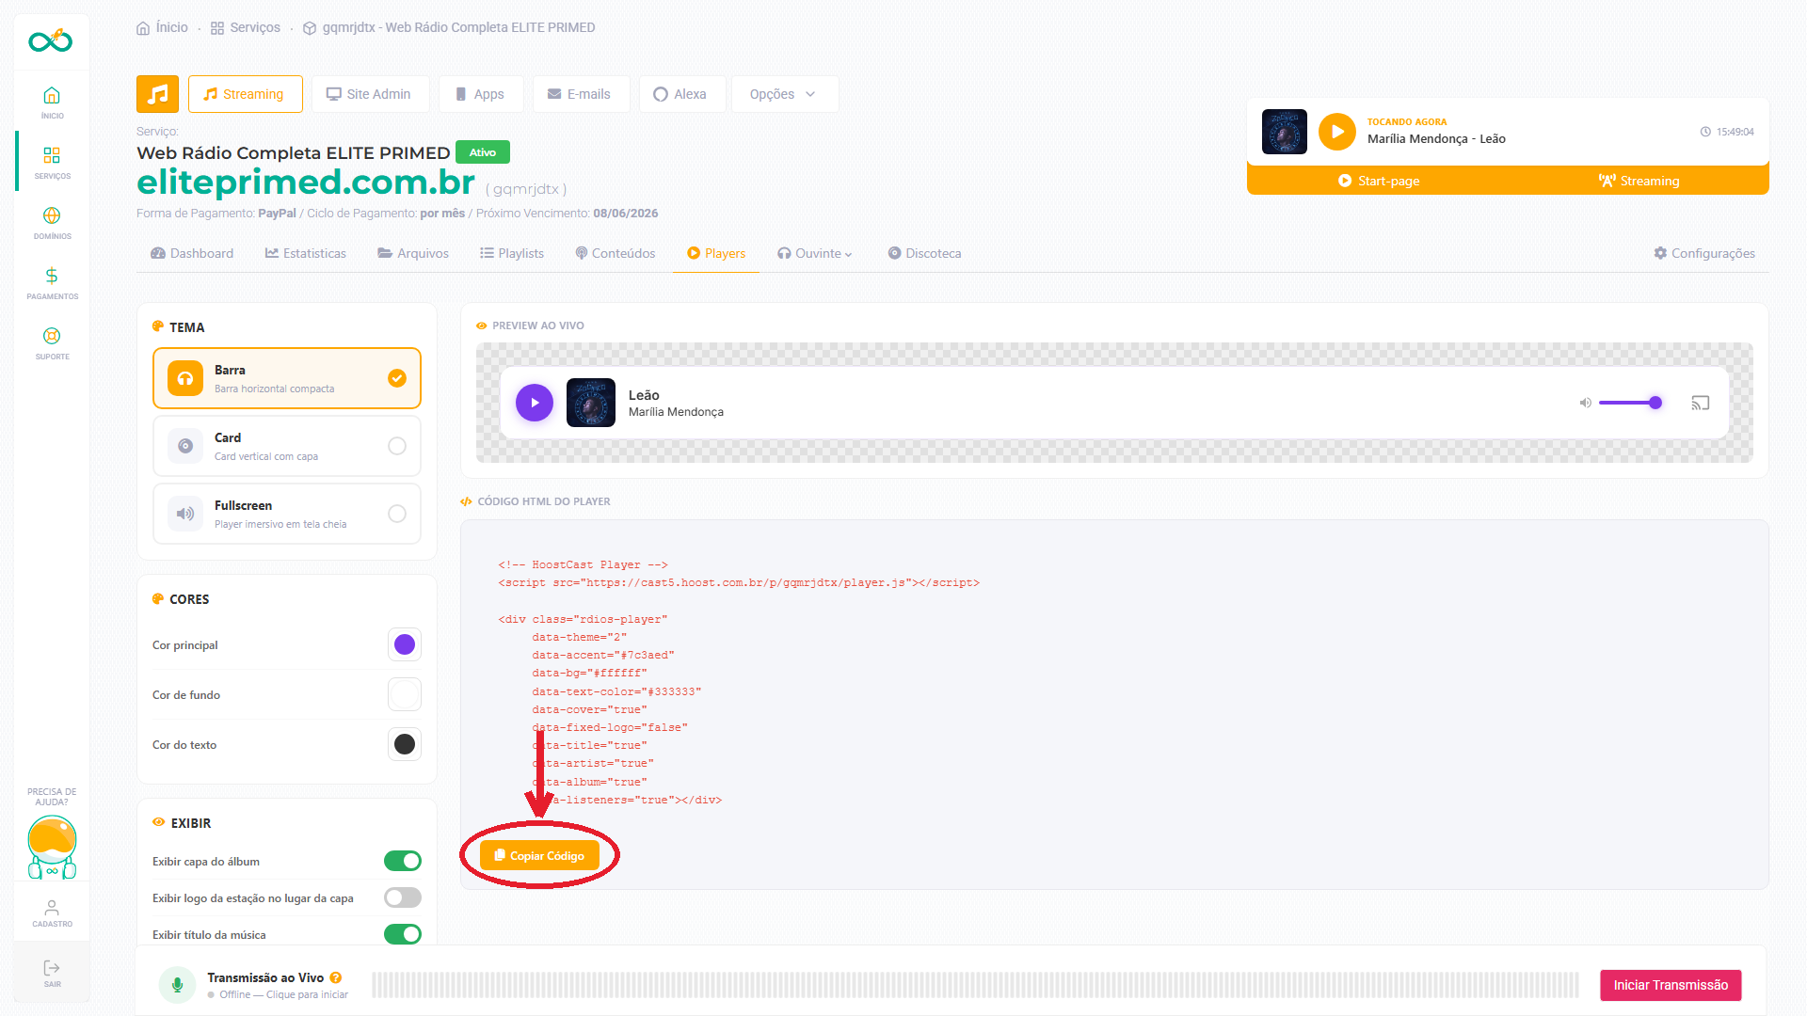Open Cadastro in the sidebar
This screenshot has height=1016, width=1807.
point(52,913)
